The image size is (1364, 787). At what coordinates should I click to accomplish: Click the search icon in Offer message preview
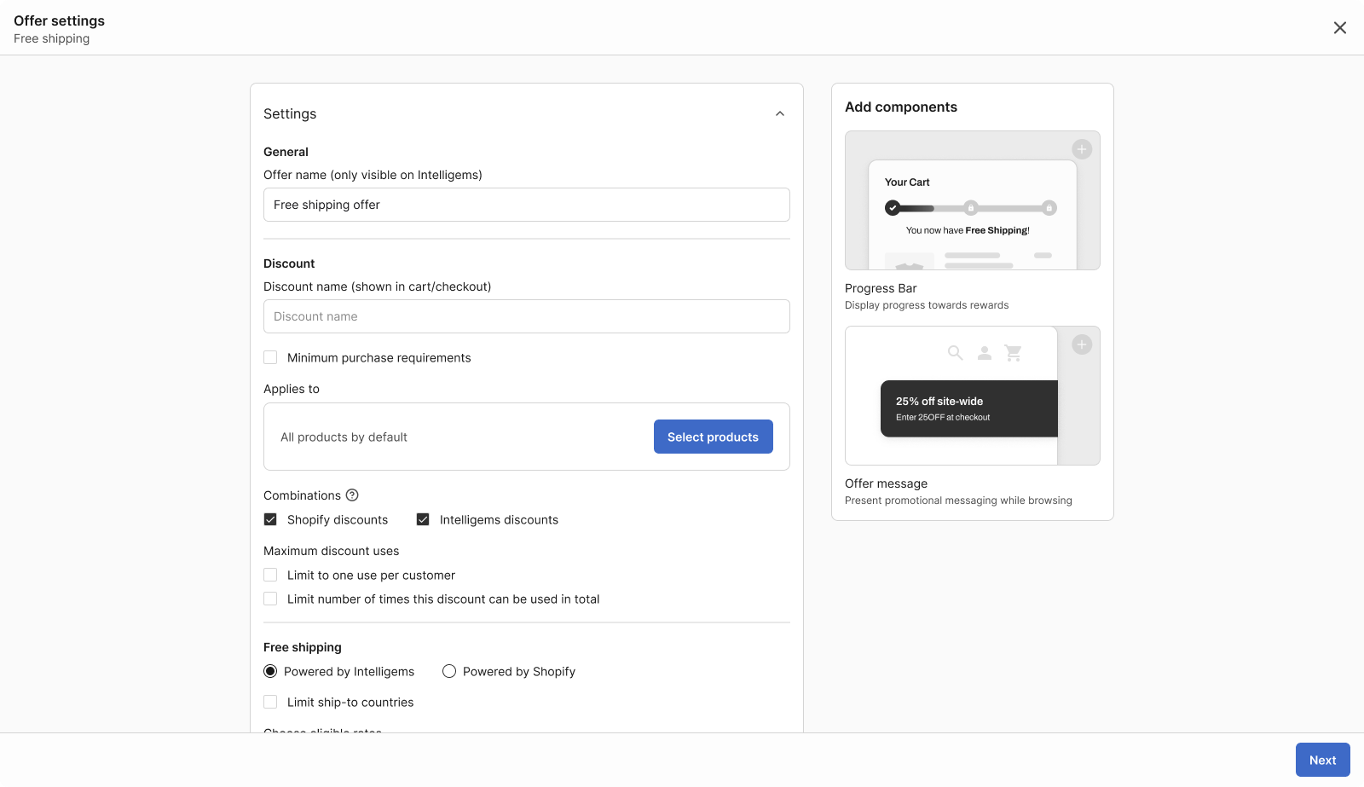956,353
